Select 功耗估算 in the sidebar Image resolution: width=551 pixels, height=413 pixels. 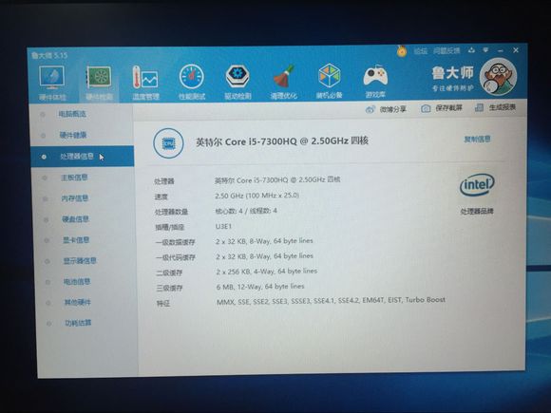coord(78,323)
